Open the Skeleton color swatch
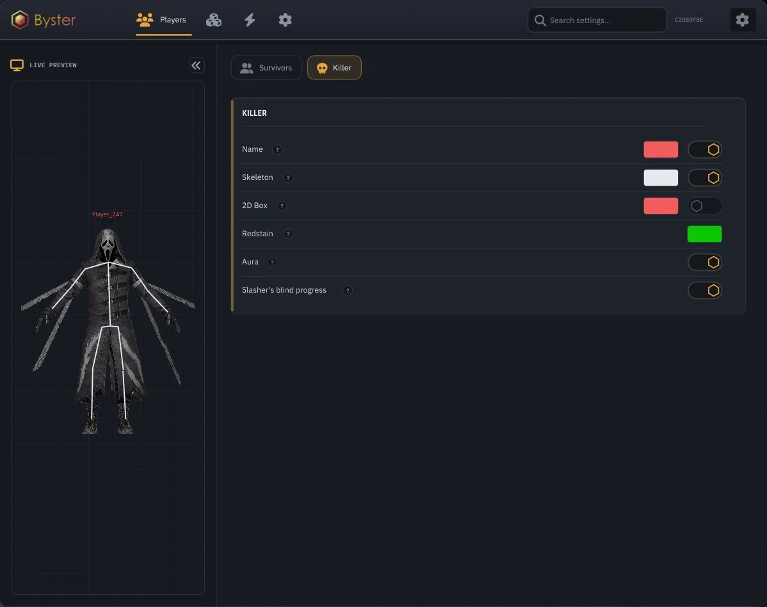Viewport: 767px width, 607px height. point(661,177)
